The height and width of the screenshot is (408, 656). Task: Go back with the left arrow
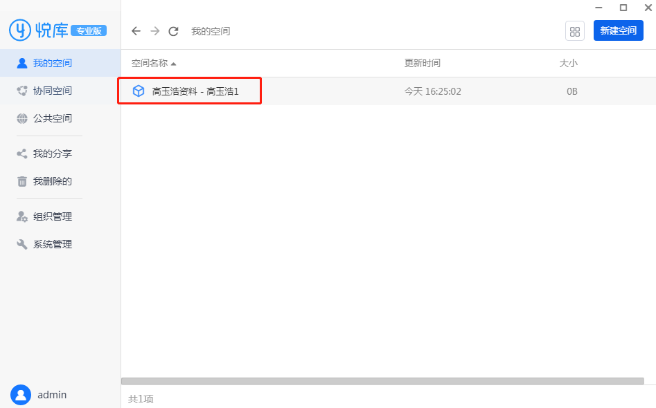(x=136, y=31)
